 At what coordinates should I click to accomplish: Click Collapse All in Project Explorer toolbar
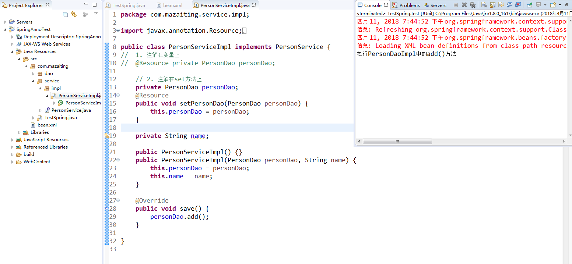[65, 14]
